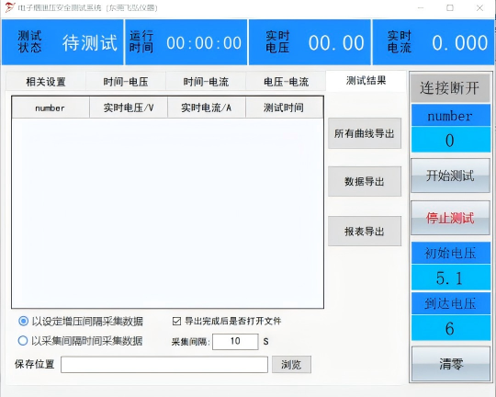Reset values with 清零 button

pyautogui.click(x=451, y=364)
